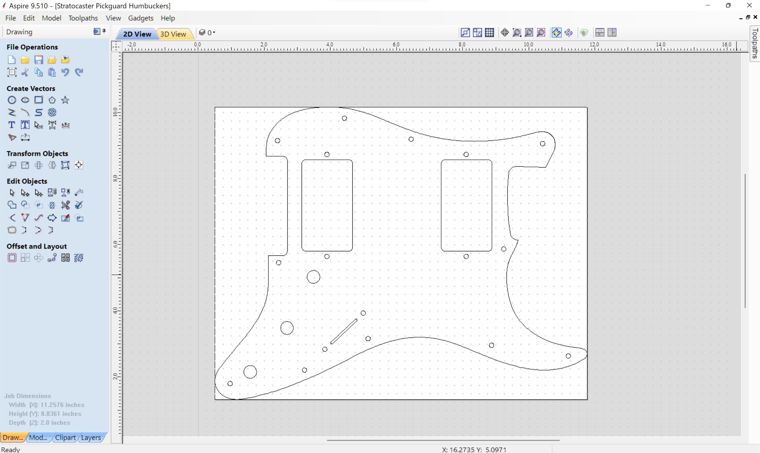This screenshot has width=760, height=453.
Task: Save the current file
Action: [x=38, y=59]
